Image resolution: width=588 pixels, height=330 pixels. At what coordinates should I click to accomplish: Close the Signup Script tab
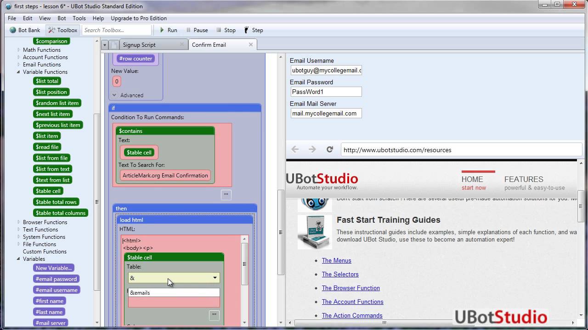pos(182,44)
